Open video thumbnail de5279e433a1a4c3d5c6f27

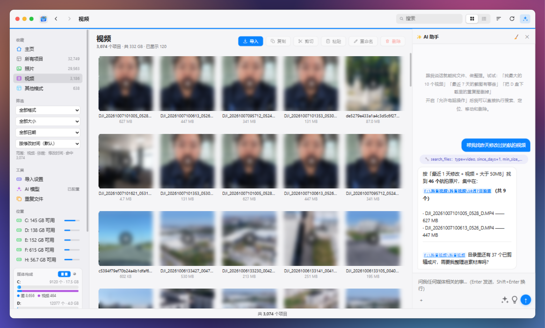point(373,84)
